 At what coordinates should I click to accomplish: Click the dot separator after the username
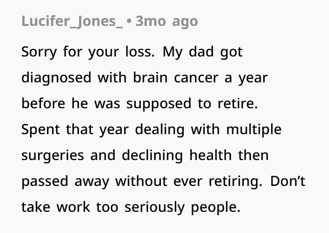pyautogui.click(x=129, y=22)
